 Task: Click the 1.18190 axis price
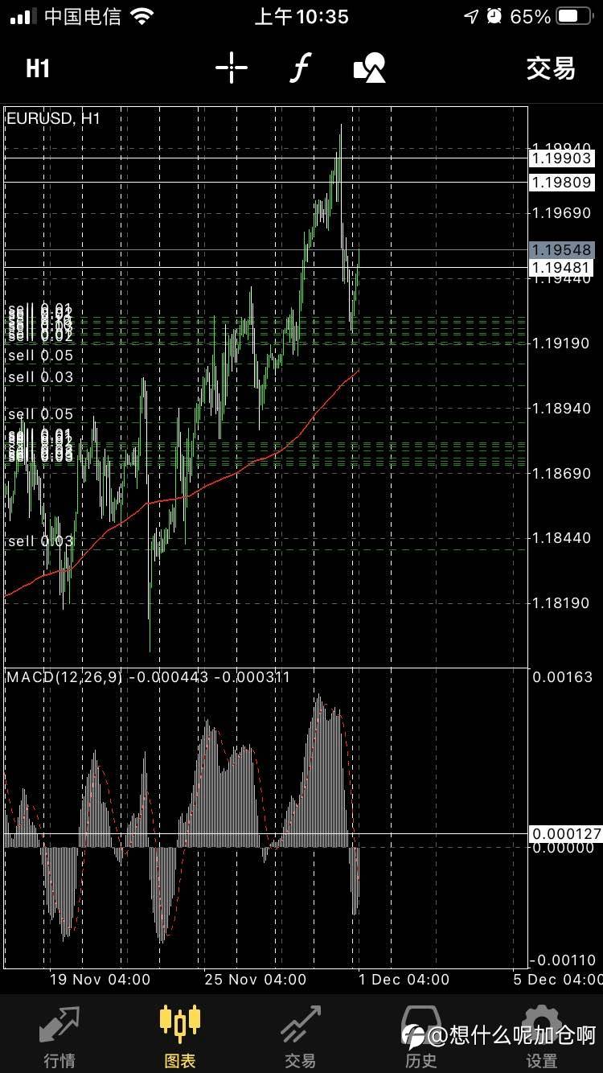tap(562, 603)
